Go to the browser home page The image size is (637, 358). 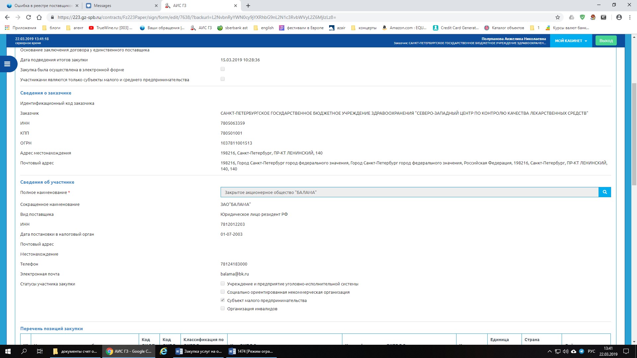(x=39, y=17)
